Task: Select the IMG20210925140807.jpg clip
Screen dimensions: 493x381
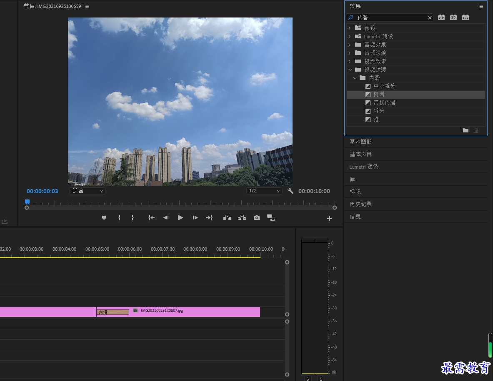Action: [x=178, y=311]
